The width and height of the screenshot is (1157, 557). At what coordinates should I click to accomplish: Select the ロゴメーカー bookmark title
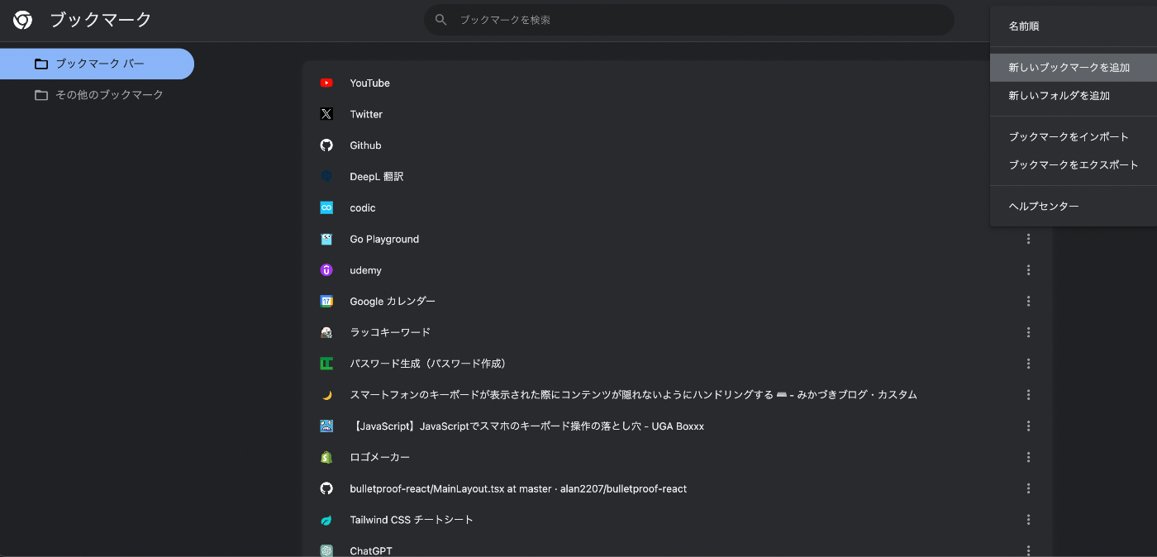pyautogui.click(x=379, y=457)
